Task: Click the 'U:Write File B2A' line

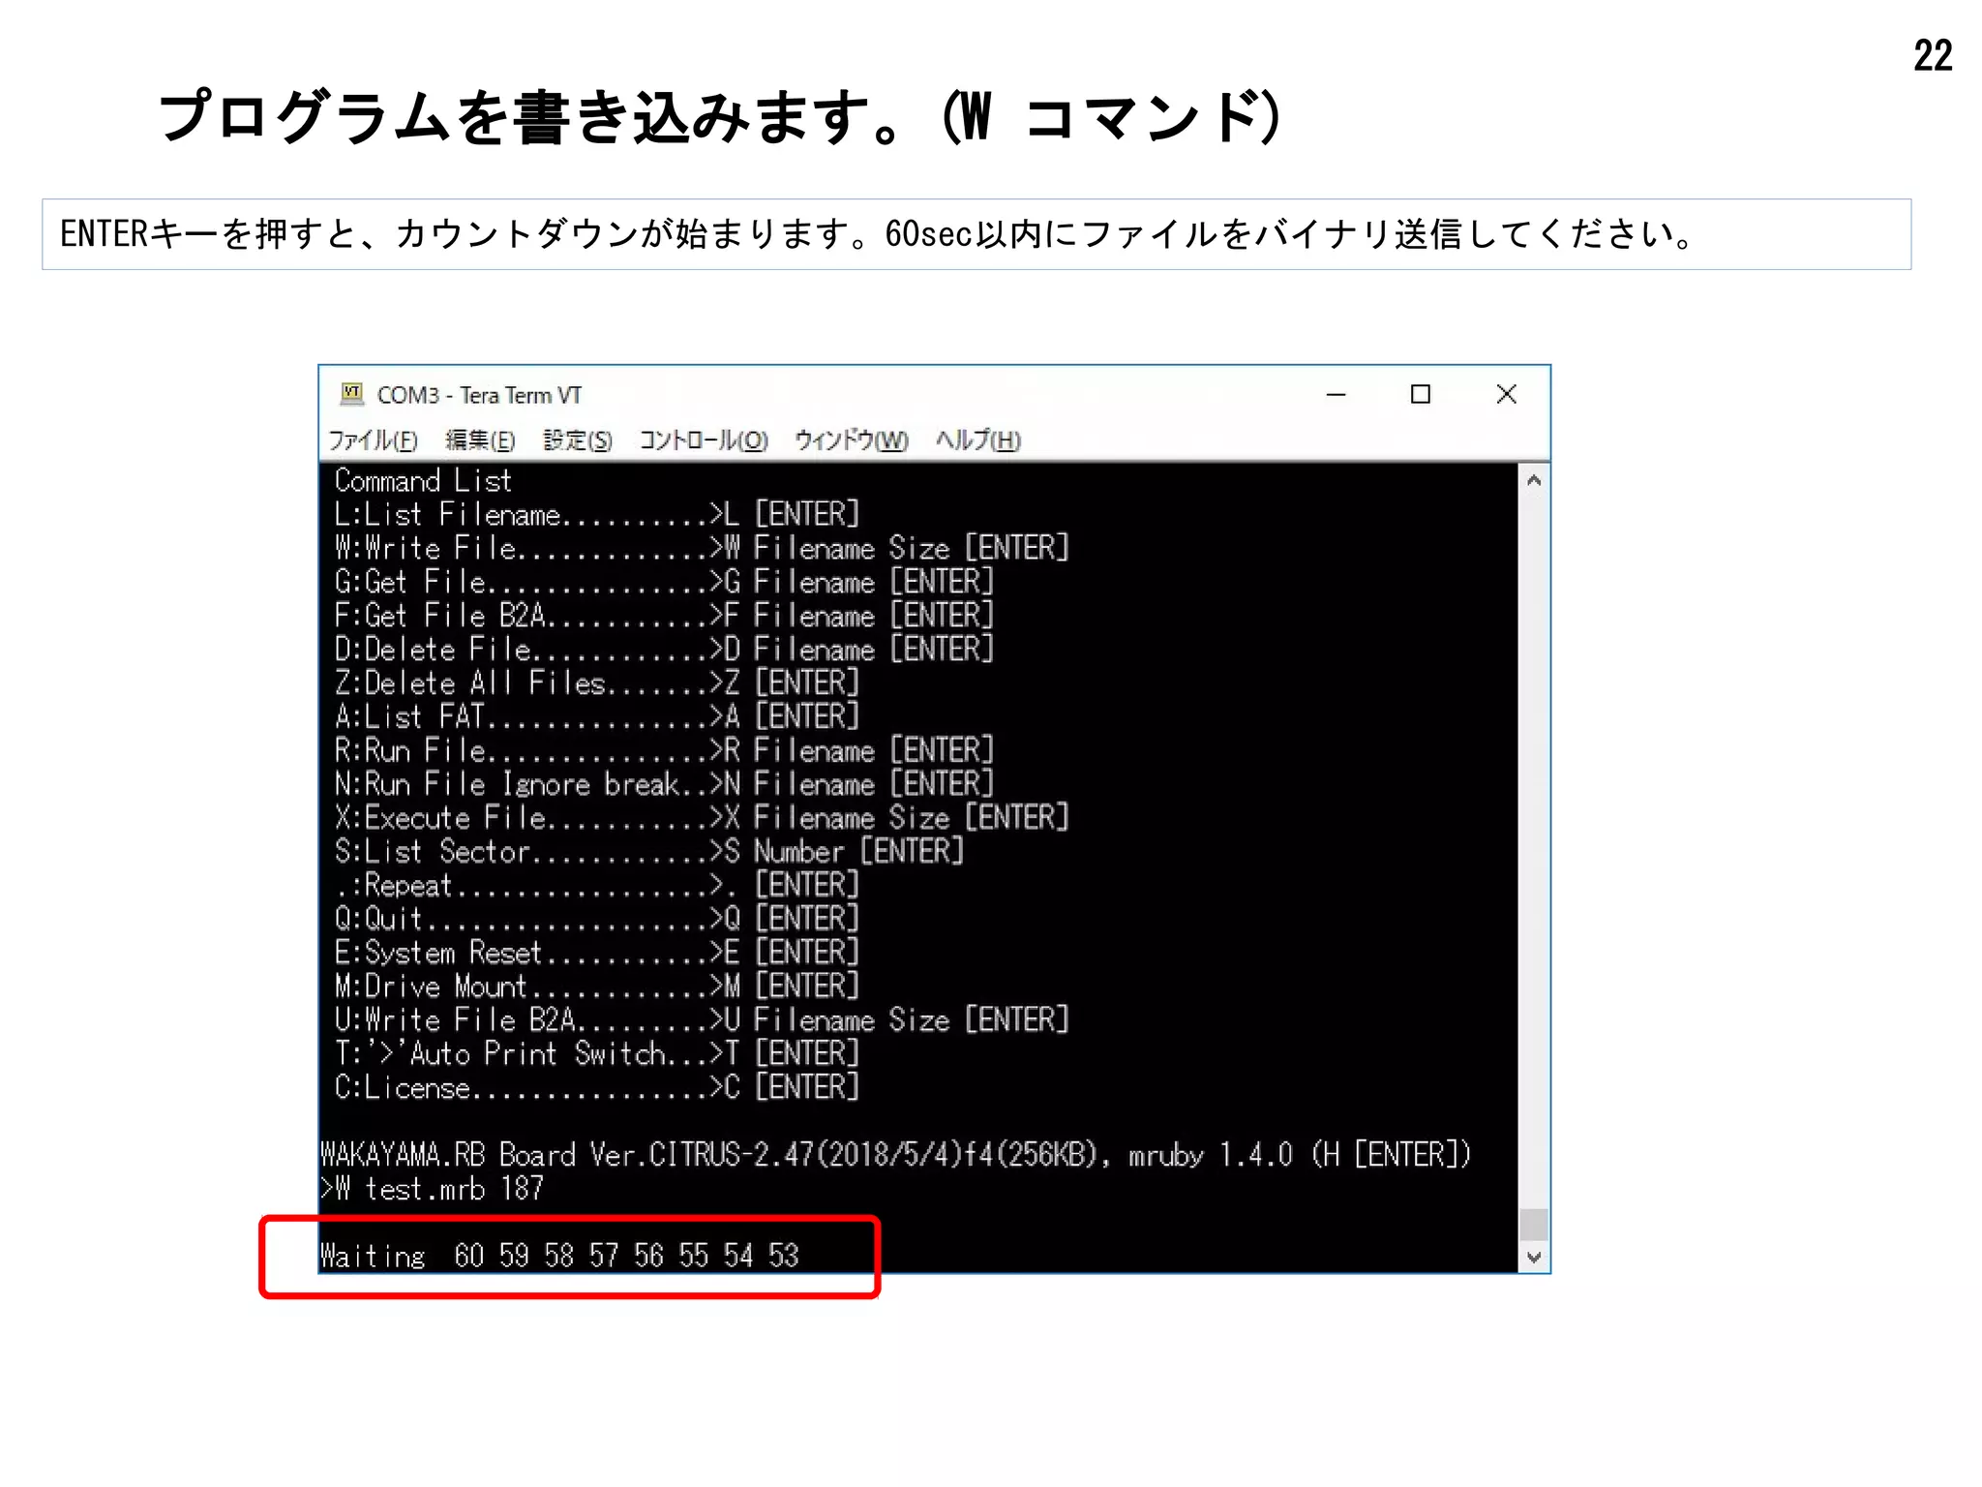Action: [x=702, y=1020]
